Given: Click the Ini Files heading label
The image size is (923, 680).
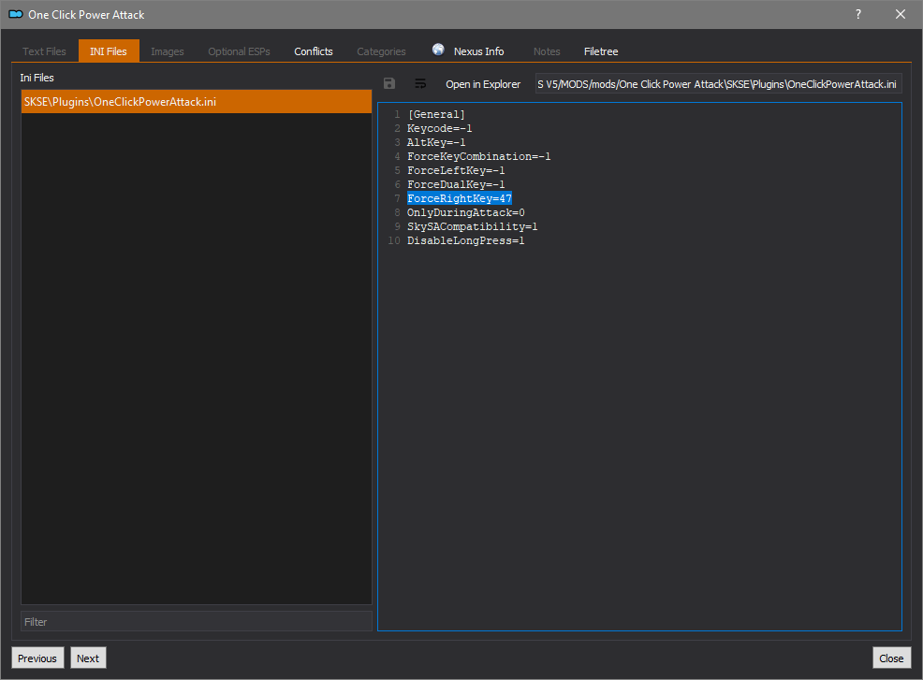Looking at the screenshot, I should point(37,78).
